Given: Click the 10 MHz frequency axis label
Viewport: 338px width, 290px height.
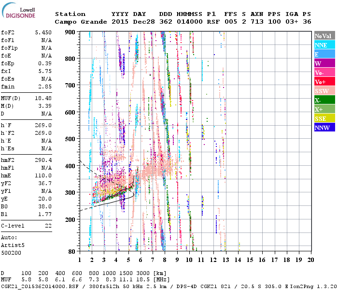Looking at the screenshot, I should pyautogui.click(x=189, y=260).
